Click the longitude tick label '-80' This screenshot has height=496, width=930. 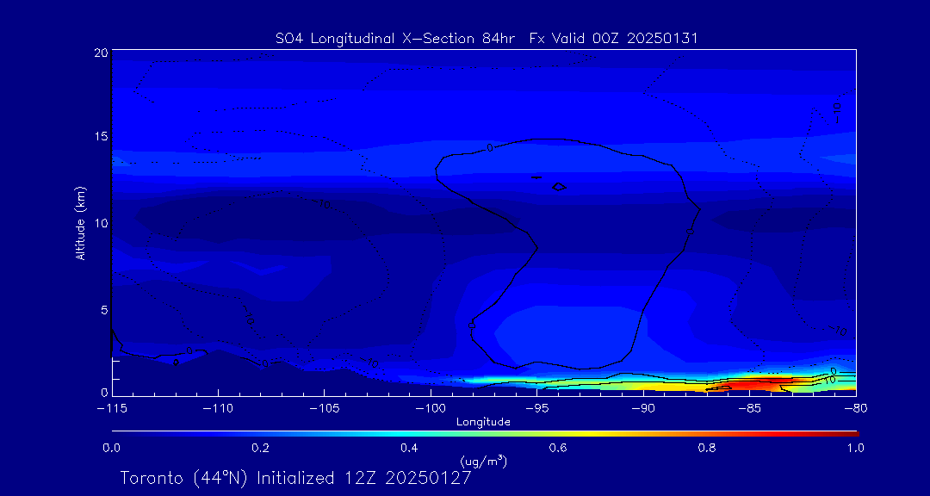(x=856, y=409)
